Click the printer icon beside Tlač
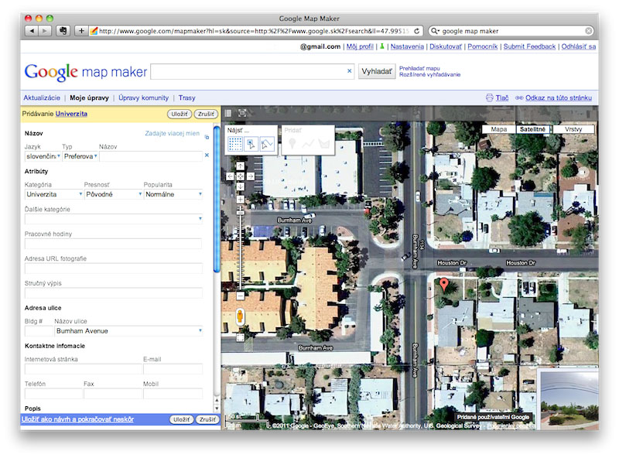Screen dimensions: 619x458 point(490,98)
